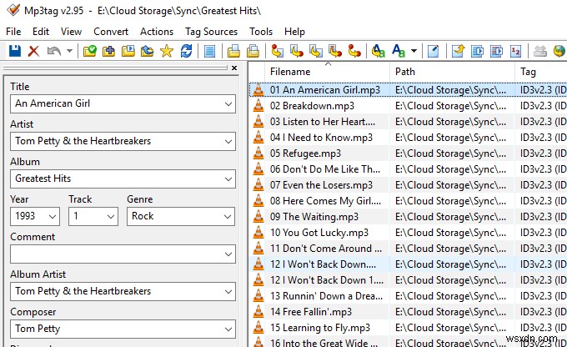Open Extended Tags pencil note icon
Viewport: 567px width, 347px height.
(x=434, y=51)
